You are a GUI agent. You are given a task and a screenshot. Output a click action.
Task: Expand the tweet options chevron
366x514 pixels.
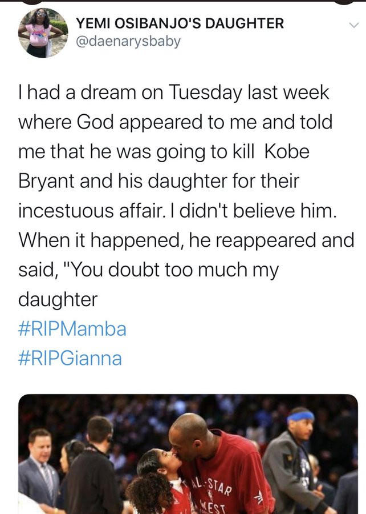pos(353,26)
